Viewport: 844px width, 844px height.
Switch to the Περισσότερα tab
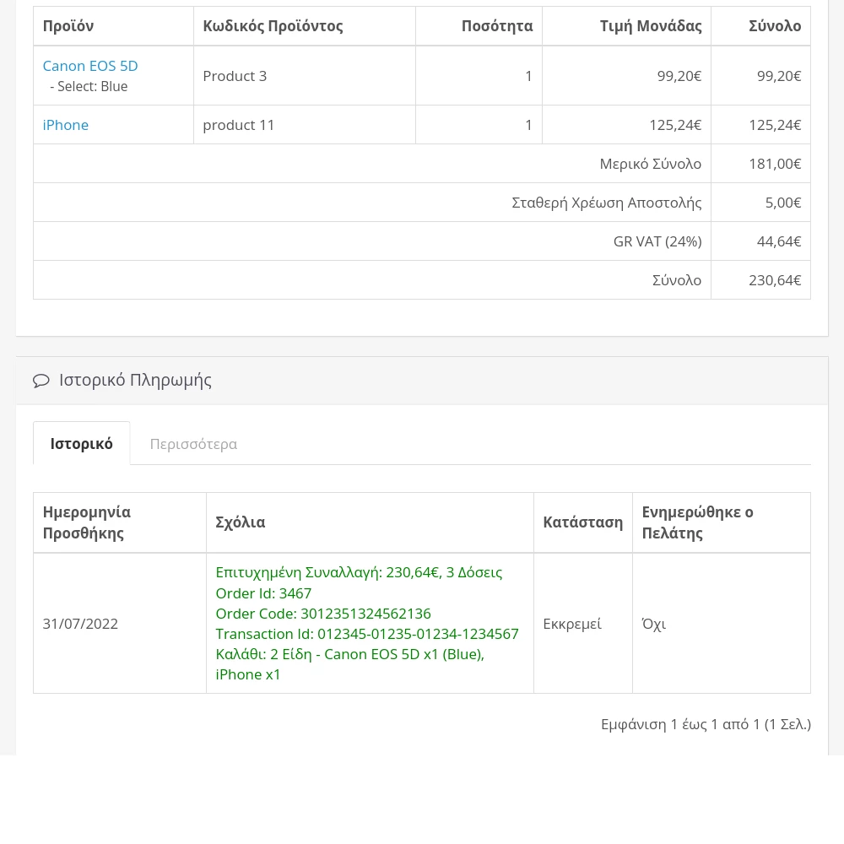(x=193, y=444)
